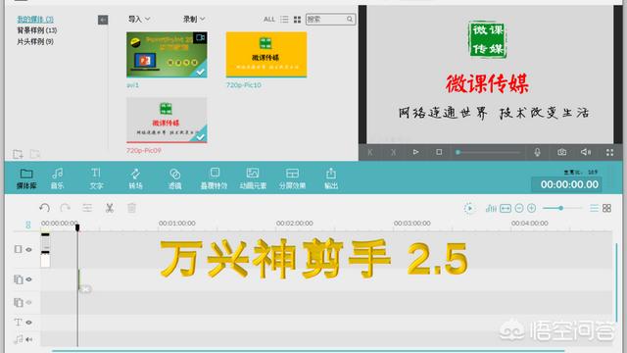
Task: Go to next frame in preview
Action: click(x=394, y=152)
